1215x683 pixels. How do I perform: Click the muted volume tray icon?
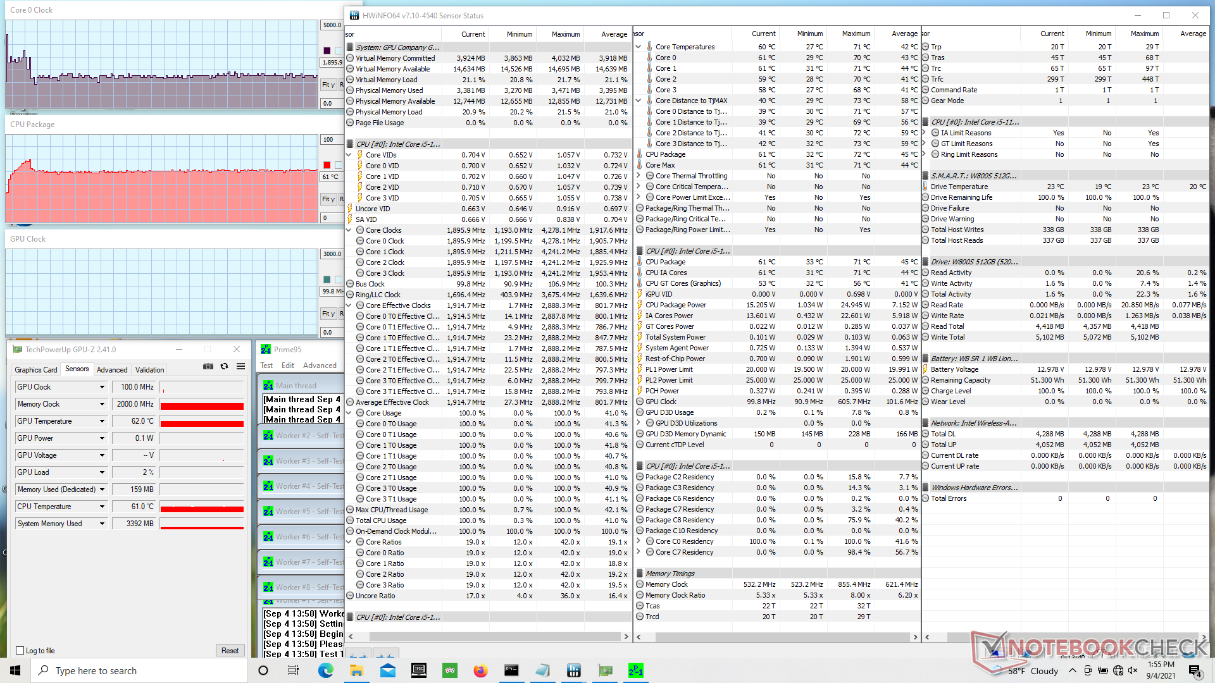coord(1133,670)
